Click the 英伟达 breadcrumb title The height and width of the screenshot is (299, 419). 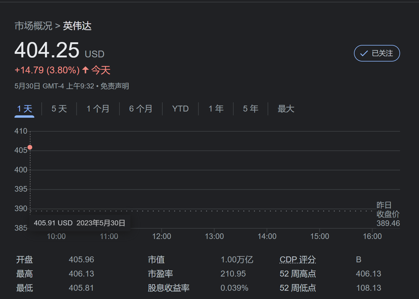pyautogui.click(x=77, y=26)
